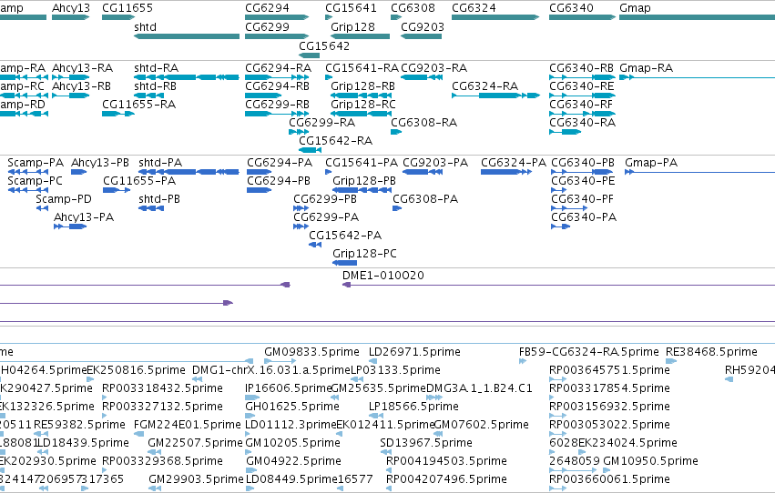Select transcript CG6340-RA label

click(582, 123)
